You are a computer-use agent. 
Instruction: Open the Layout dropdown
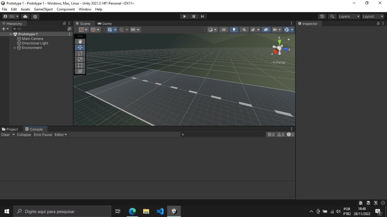click(x=373, y=16)
